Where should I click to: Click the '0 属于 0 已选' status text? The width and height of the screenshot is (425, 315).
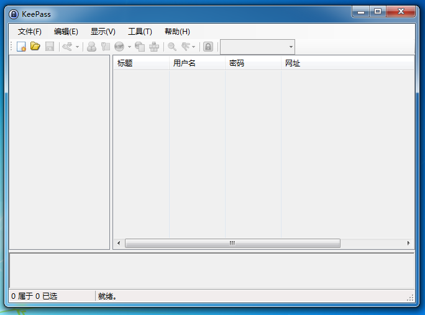(x=34, y=296)
